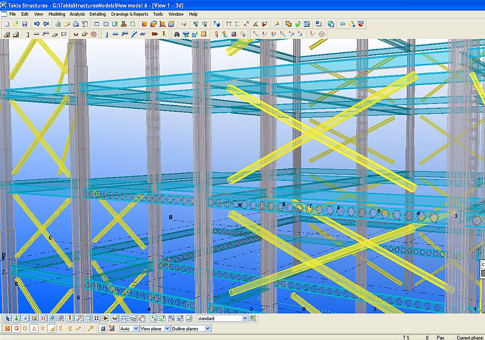Click the New model icon
The image size is (485, 340).
(x=6, y=24)
